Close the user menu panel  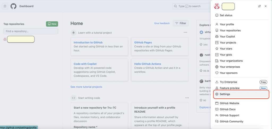pos(265,6)
